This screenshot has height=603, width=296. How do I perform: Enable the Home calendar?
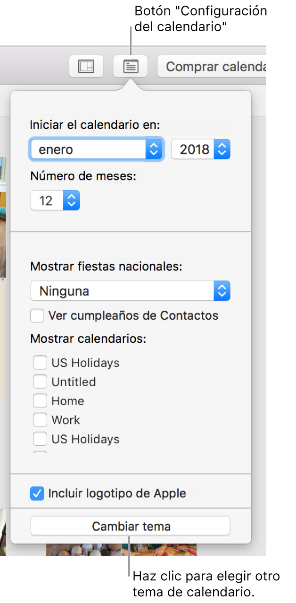pos(40,400)
